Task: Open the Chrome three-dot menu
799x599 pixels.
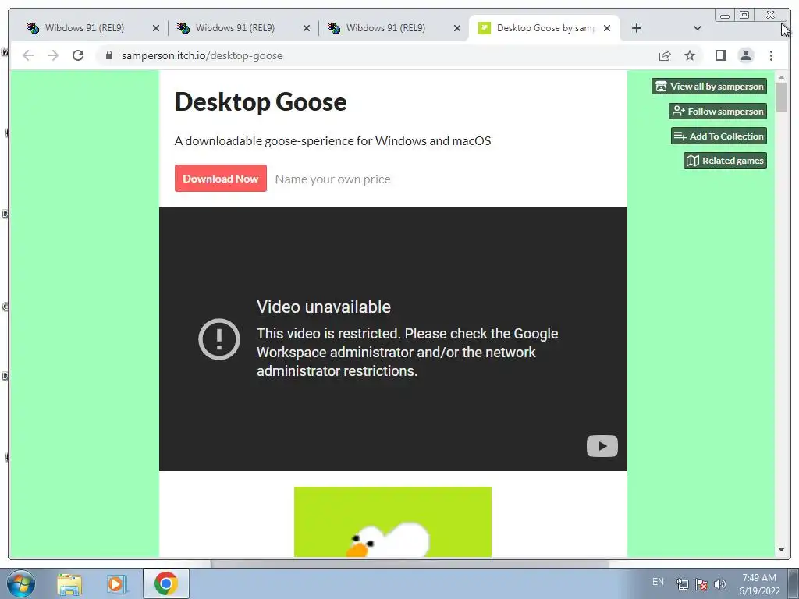Action: (771, 55)
